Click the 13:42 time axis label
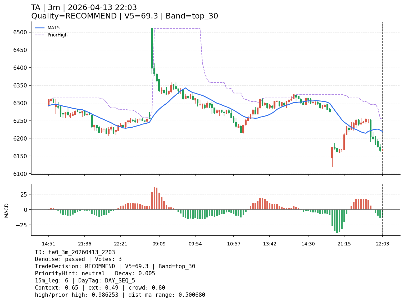 270,244
